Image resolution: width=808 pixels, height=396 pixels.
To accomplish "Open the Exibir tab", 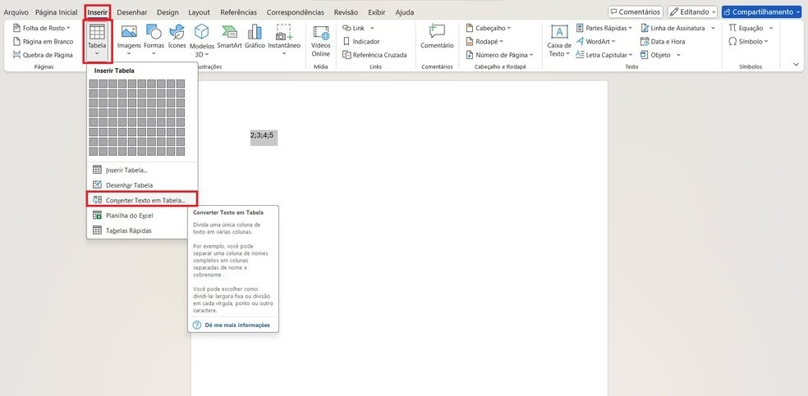I will (377, 12).
